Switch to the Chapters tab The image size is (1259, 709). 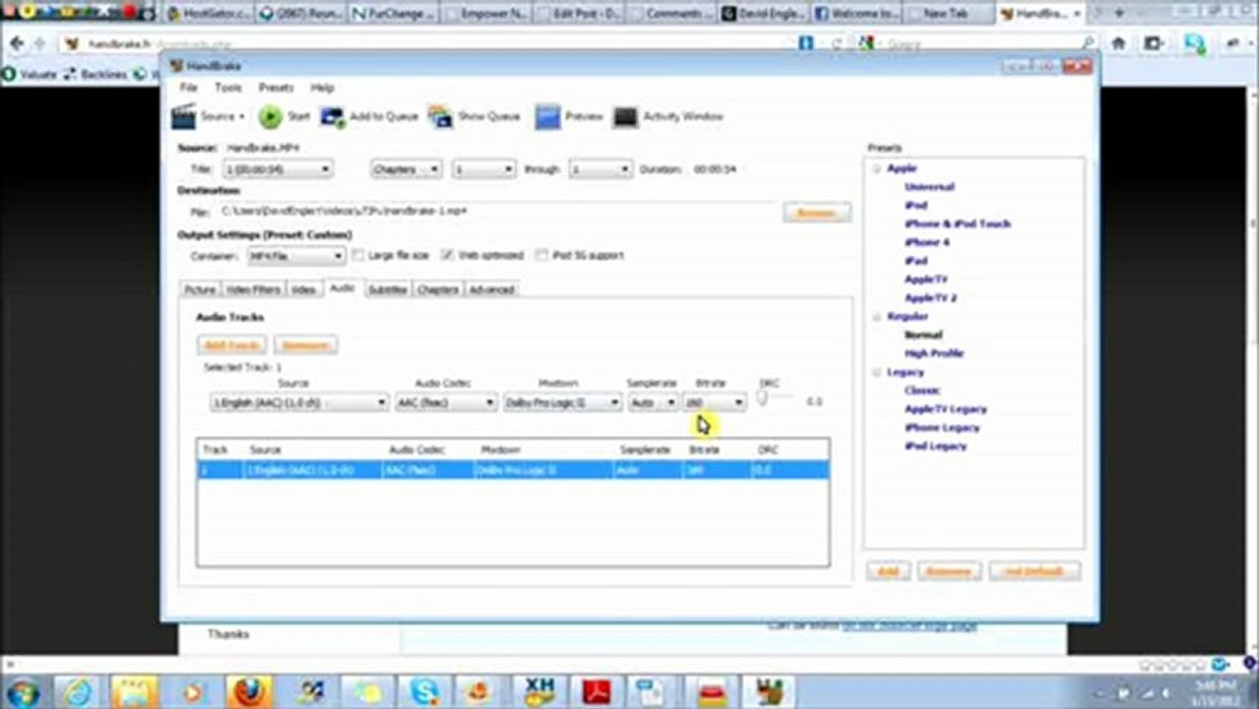(x=437, y=290)
